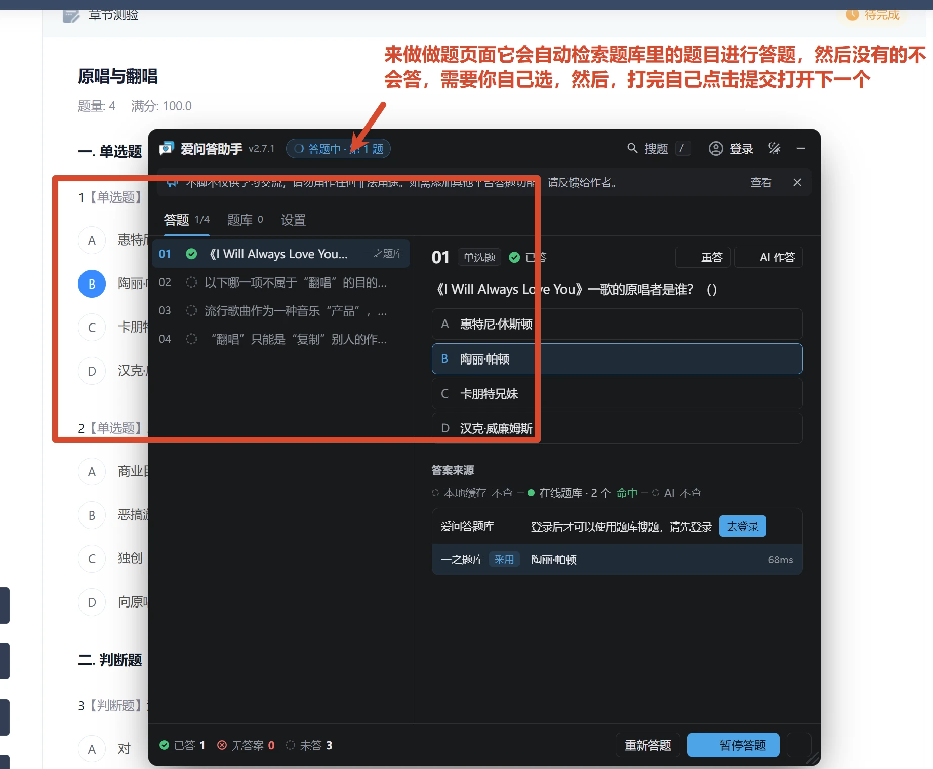Viewport: 933px width, 769px height.
Task: Choose option A 惠特尼·休斯顿 in helper panel
Action: pos(617,324)
